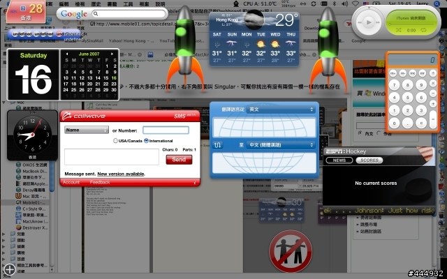This screenshot has width=447, height=279.
Task: Toggle shuffle in the iTunes widget
Action: pyautogui.click(x=399, y=30)
